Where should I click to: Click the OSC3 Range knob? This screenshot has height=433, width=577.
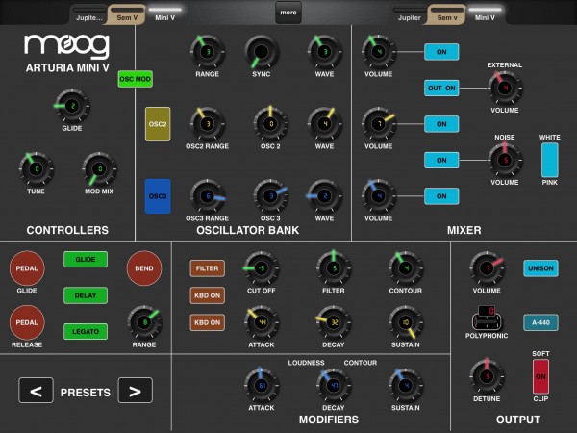208,196
